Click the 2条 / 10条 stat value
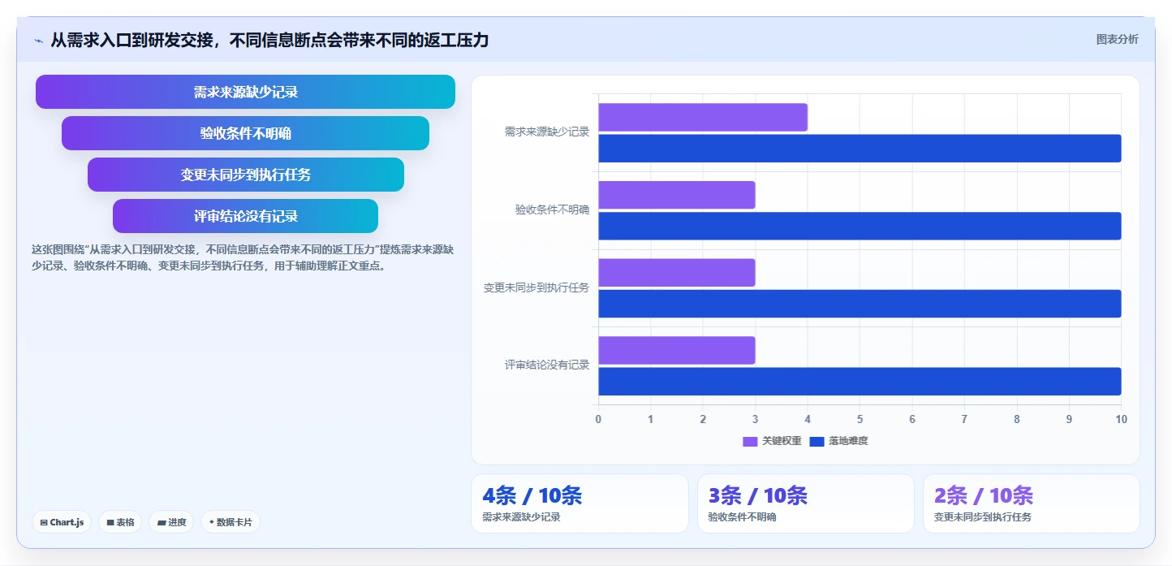The height and width of the screenshot is (566, 1172). 984,495
